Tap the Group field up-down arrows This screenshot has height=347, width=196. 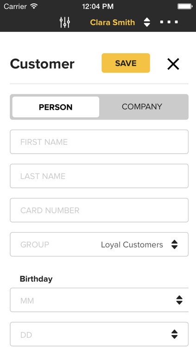point(175,244)
